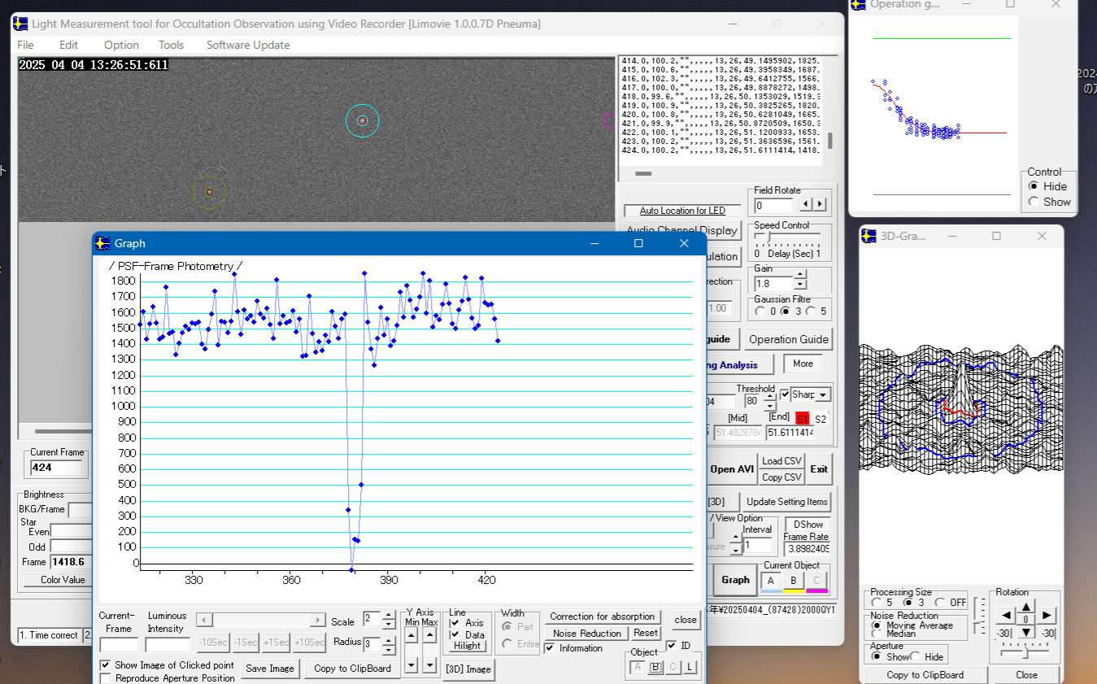Select Median noise reduction option
1097x684 pixels.
coord(876,634)
